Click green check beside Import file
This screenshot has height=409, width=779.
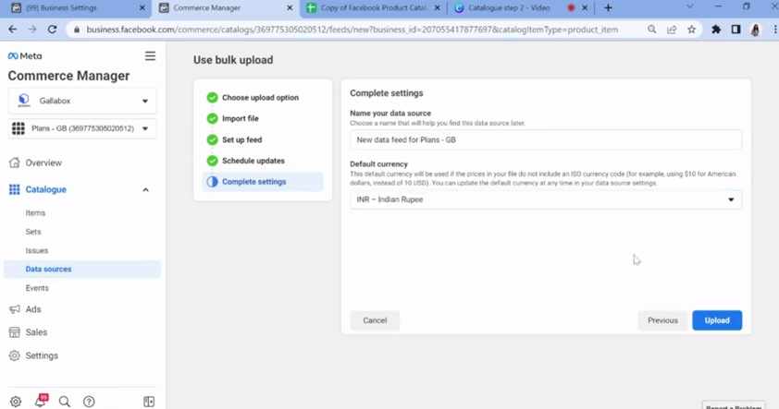(212, 118)
